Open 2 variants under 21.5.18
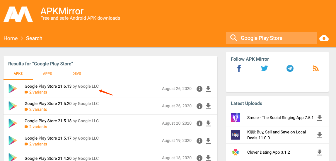Image resolution: width=336 pixels, height=161 pixels. [36, 127]
